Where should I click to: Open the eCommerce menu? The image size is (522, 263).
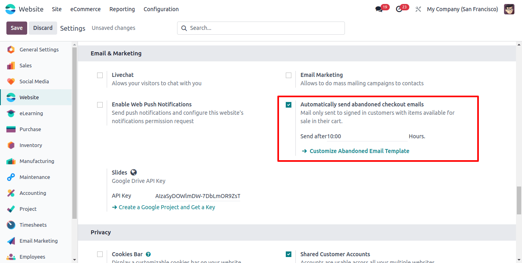(86, 9)
